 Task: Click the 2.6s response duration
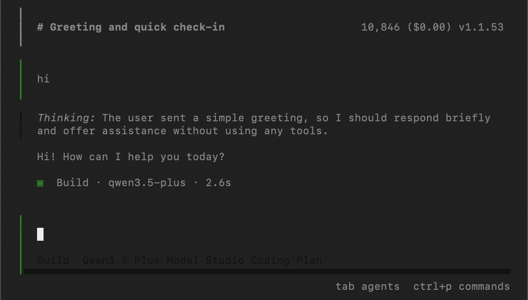(218, 183)
